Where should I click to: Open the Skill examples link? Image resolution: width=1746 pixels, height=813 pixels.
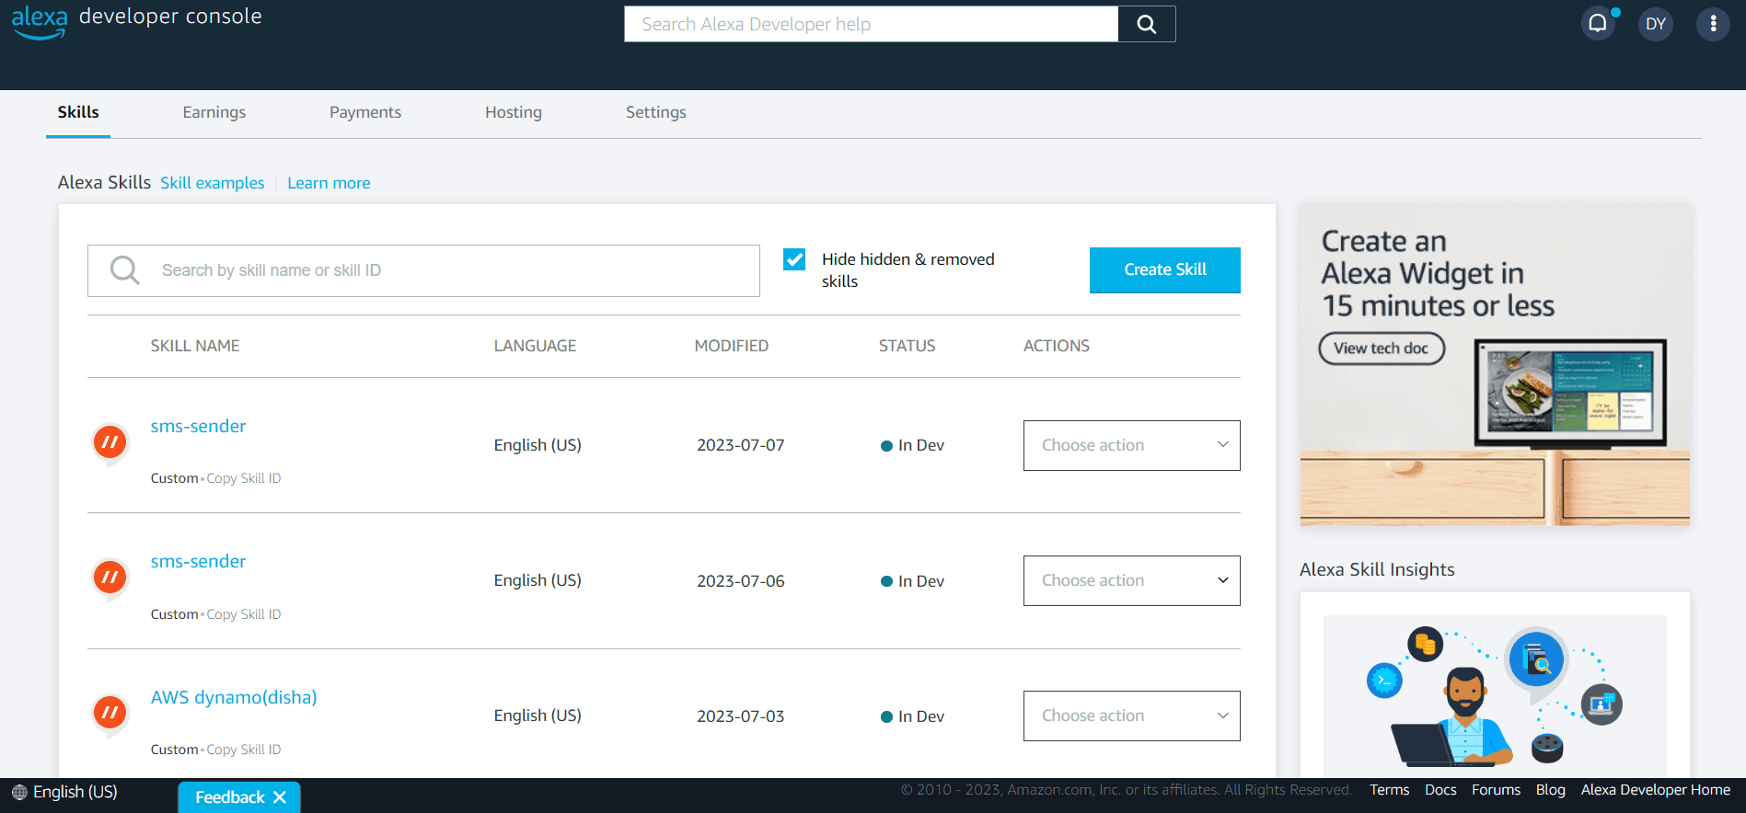pos(212,183)
